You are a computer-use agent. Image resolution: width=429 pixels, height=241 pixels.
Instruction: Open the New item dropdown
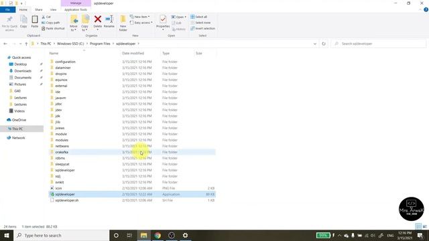coord(140,17)
